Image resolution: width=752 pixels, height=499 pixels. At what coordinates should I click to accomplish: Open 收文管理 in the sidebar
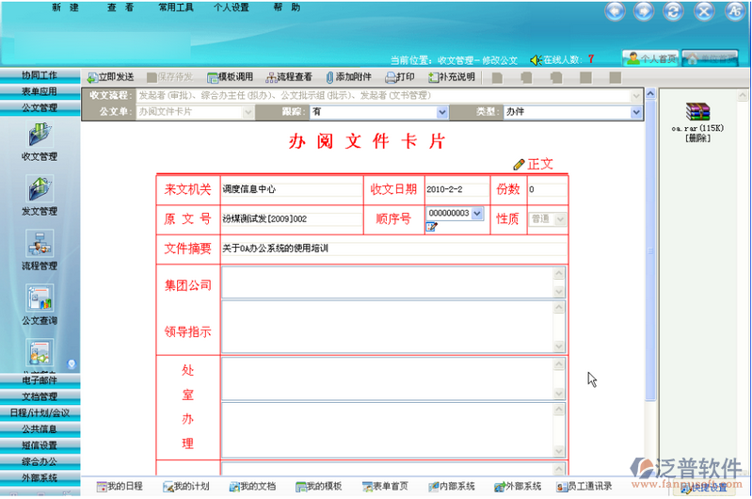point(40,142)
